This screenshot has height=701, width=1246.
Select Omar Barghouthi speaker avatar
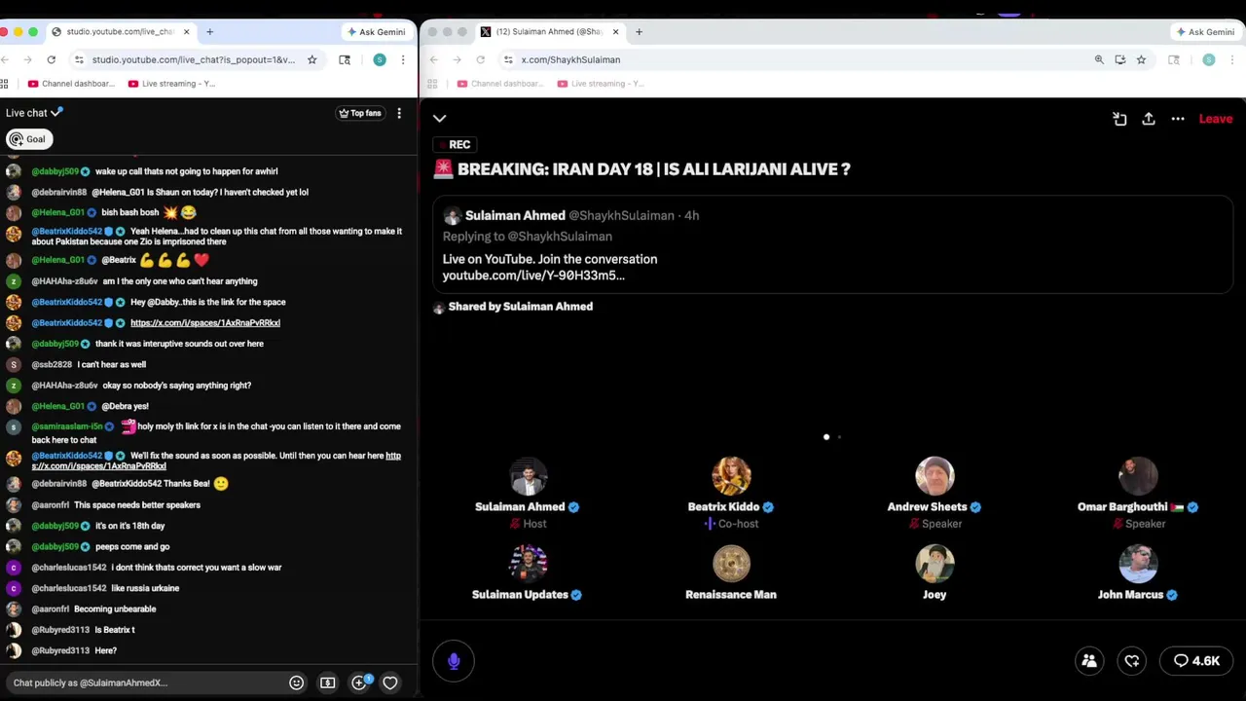[x=1137, y=476]
